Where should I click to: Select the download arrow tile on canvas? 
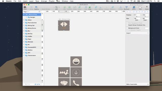76,72
